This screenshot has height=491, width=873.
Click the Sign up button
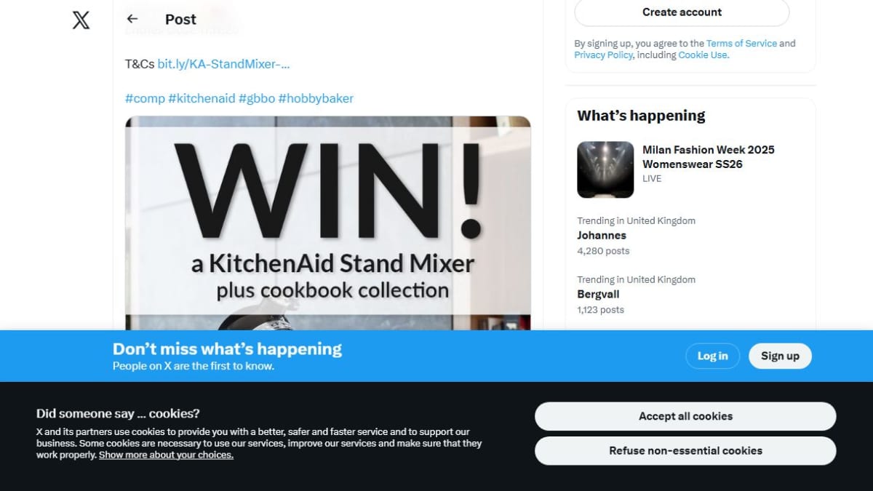click(780, 356)
